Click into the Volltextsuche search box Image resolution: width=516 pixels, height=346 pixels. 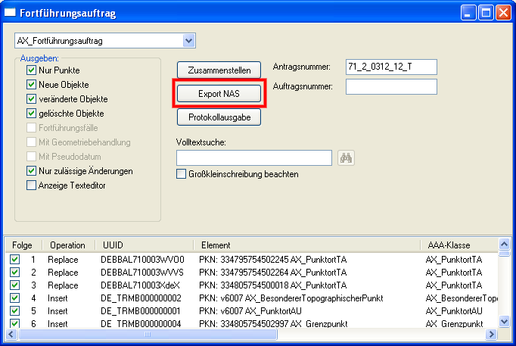[x=253, y=157]
